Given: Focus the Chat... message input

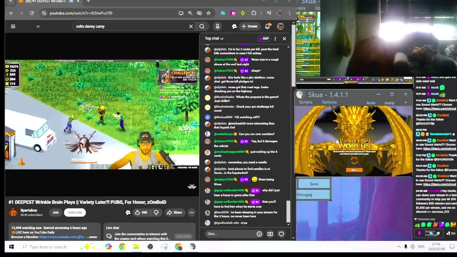Looking at the screenshot, I should point(230,234).
